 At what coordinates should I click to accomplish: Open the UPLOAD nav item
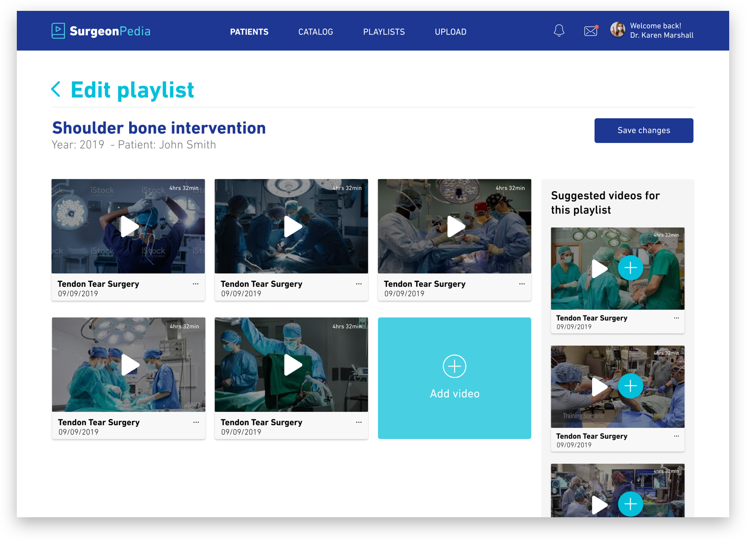[451, 32]
